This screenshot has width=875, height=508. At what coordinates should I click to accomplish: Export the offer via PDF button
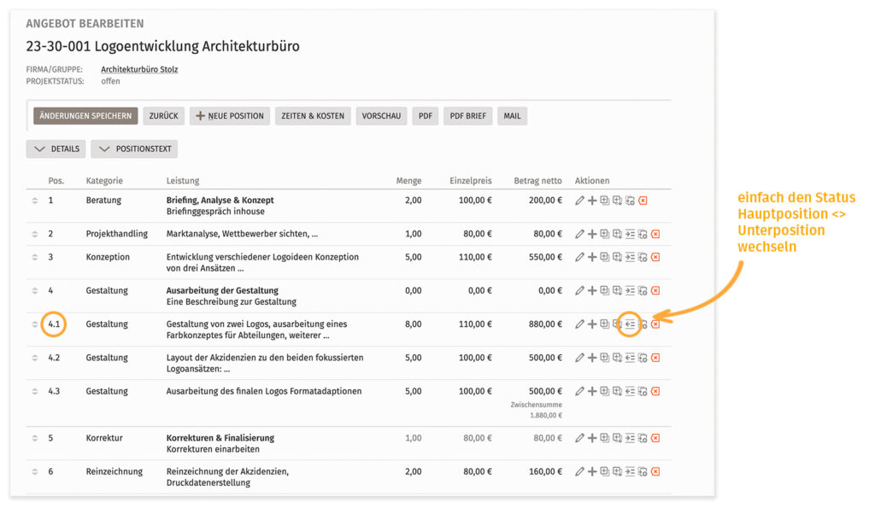click(x=426, y=116)
